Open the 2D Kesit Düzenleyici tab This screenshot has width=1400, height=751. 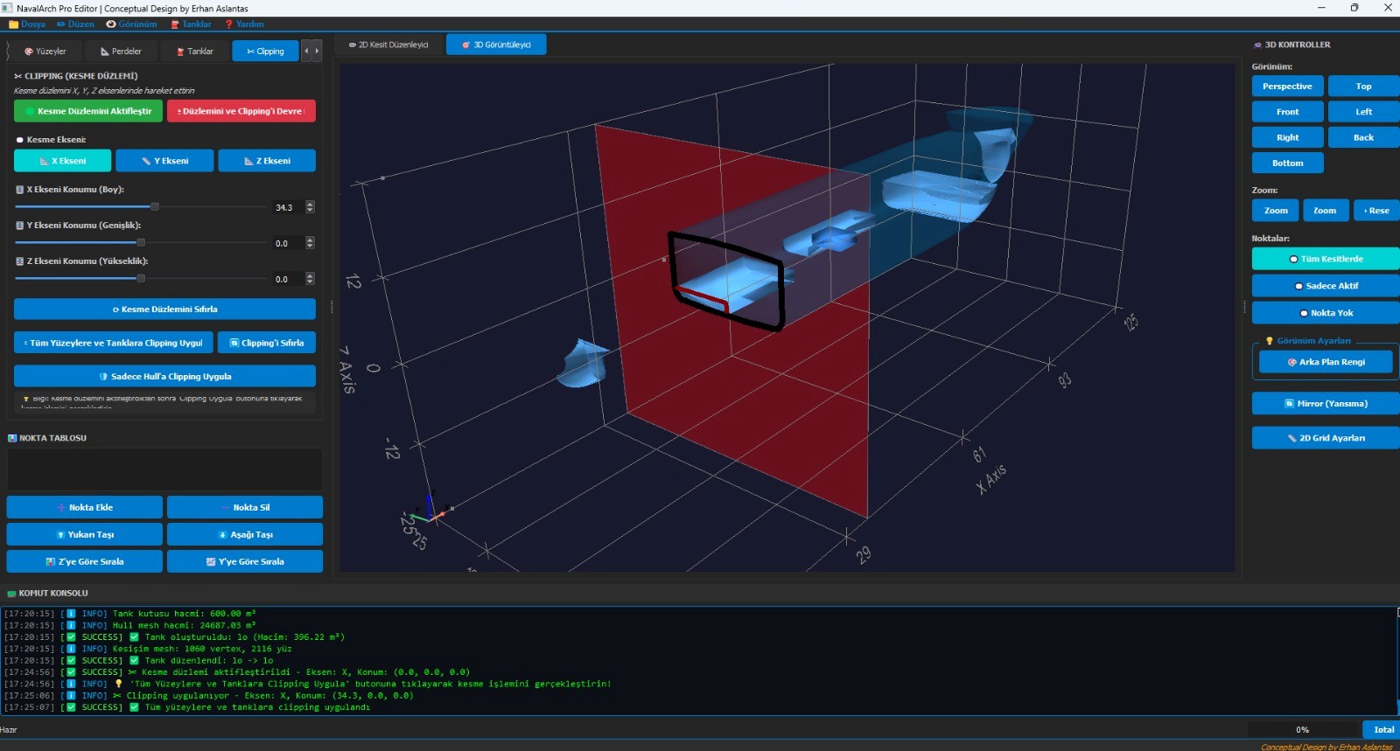[x=388, y=45]
